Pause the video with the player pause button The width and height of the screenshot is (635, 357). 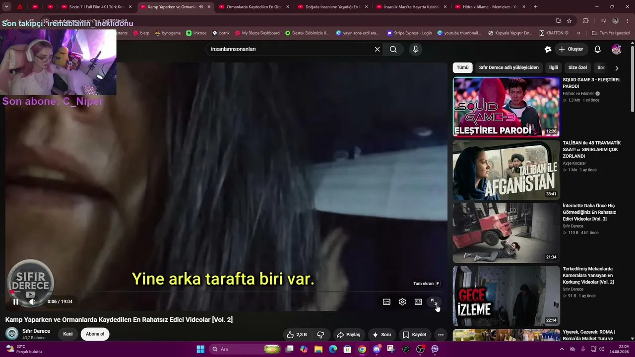16,301
